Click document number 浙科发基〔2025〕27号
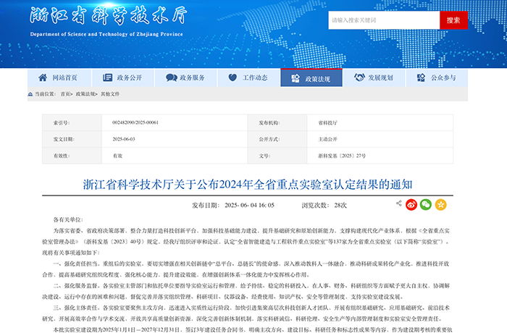507x333 pixels. click(x=342, y=156)
